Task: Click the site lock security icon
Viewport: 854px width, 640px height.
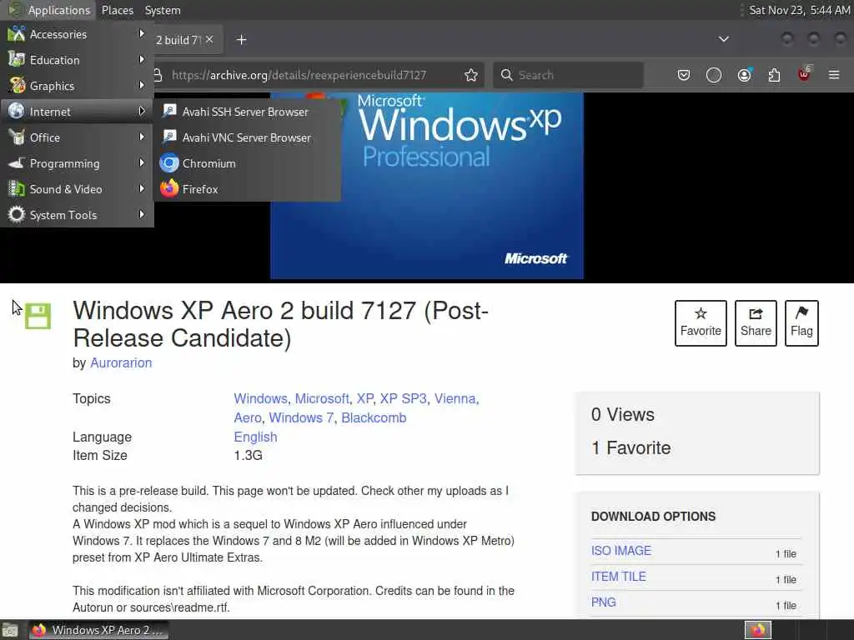Action: [x=158, y=75]
